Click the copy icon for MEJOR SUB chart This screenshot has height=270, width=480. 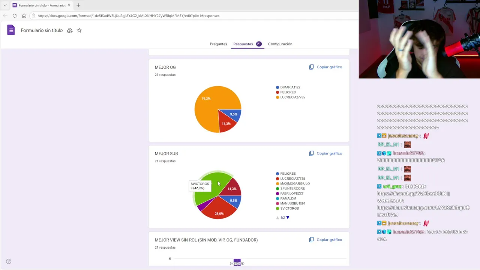[x=311, y=153]
